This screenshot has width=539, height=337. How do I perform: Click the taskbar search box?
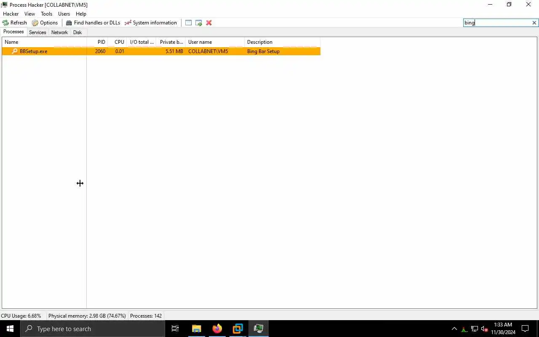pyautogui.click(x=93, y=329)
